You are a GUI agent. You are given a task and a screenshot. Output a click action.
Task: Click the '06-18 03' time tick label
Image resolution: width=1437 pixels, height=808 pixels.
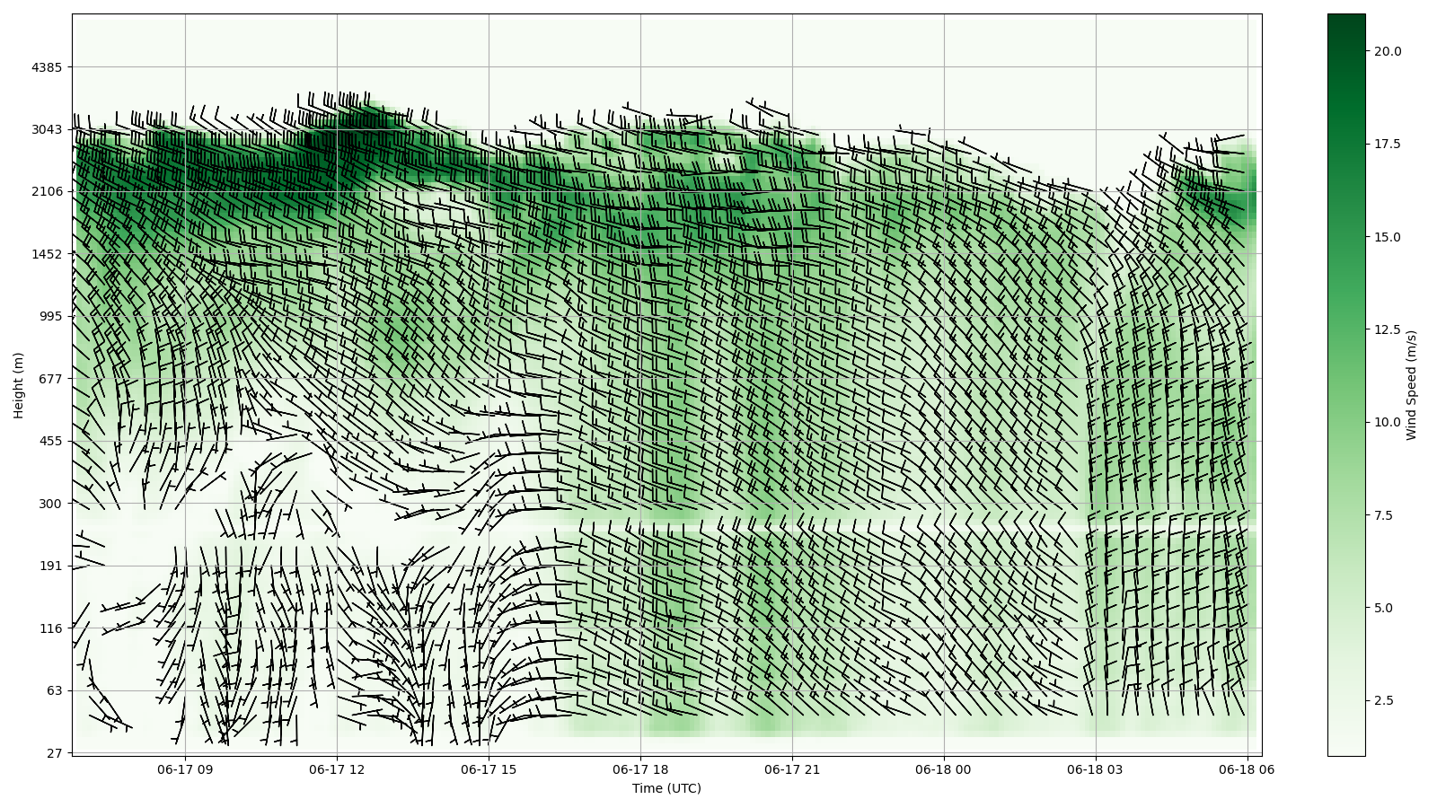[1095, 769]
